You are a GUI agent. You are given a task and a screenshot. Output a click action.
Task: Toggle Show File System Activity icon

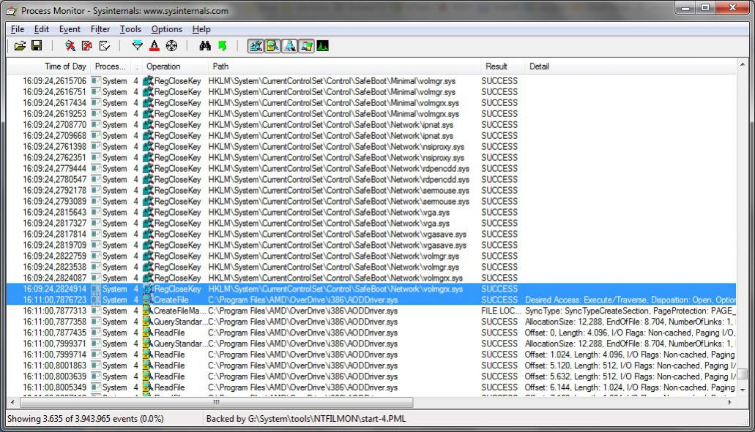(272, 46)
